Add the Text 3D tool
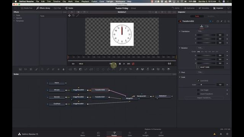This screenshot has height=137, width=244. pyautogui.click(x=148, y=69)
